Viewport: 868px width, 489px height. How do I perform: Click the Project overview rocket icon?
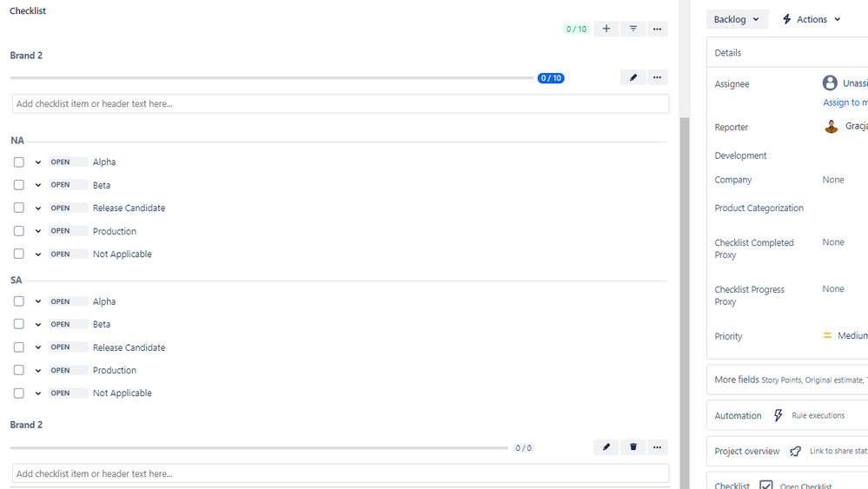796,452
